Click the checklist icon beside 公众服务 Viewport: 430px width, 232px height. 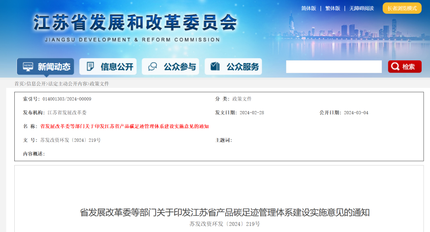(214, 67)
